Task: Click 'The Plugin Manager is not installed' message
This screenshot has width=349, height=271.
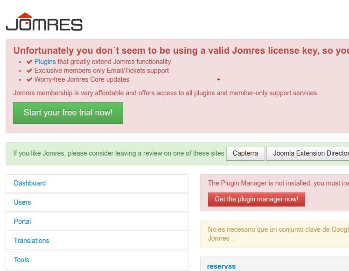Action: [x=279, y=183]
